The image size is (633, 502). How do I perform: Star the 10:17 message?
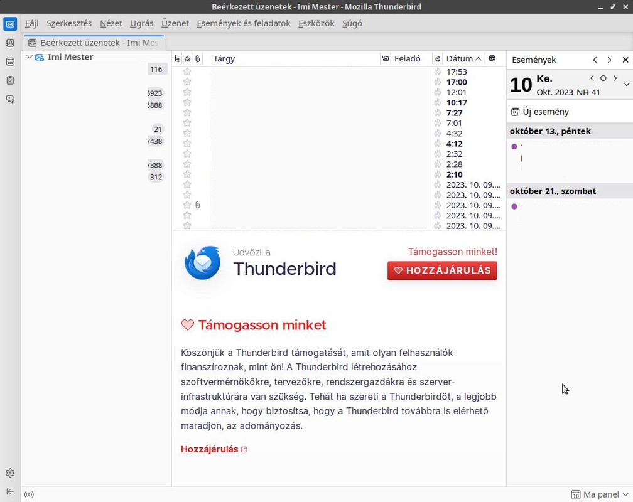tap(187, 102)
